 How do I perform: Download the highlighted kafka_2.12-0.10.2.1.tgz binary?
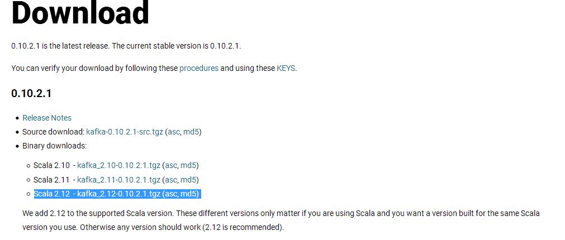(x=118, y=194)
